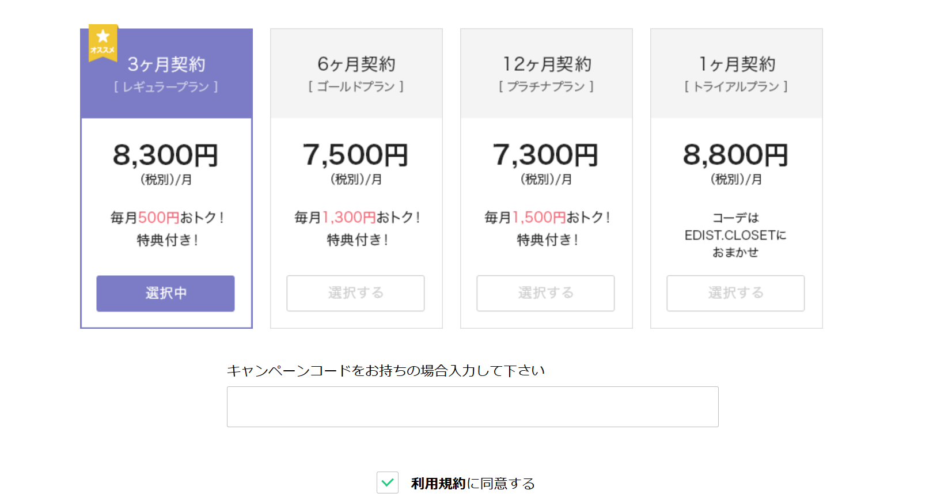Click the 毎月1,300円おトク text
The height and width of the screenshot is (494, 933).
click(x=357, y=218)
